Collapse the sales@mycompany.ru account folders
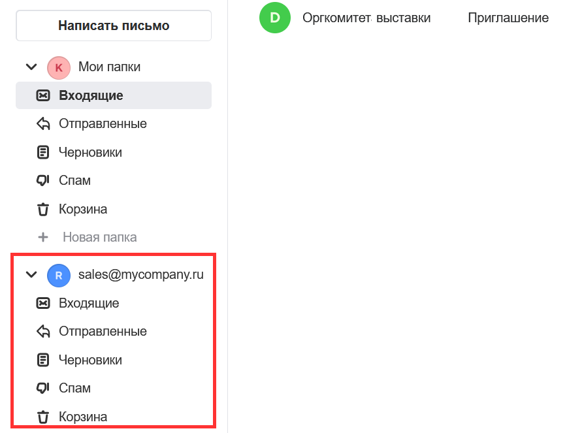 tap(31, 275)
